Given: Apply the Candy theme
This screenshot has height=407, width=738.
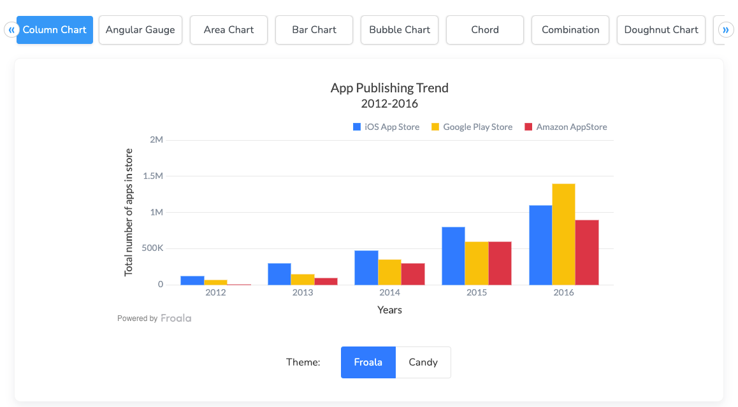Looking at the screenshot, I should (x=423, y=362).
